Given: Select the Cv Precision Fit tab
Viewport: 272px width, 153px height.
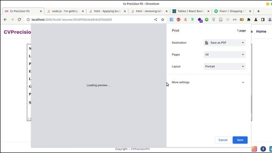Looking at the screenshot, I should 23,11.
